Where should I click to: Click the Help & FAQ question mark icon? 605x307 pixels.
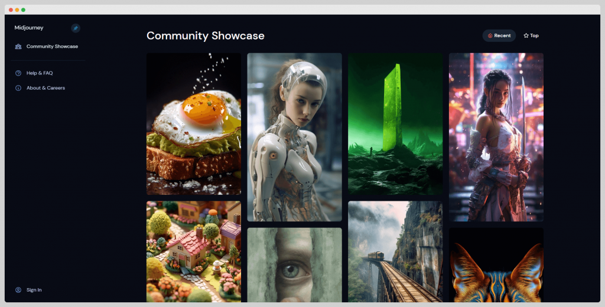(x=18, y=73)
